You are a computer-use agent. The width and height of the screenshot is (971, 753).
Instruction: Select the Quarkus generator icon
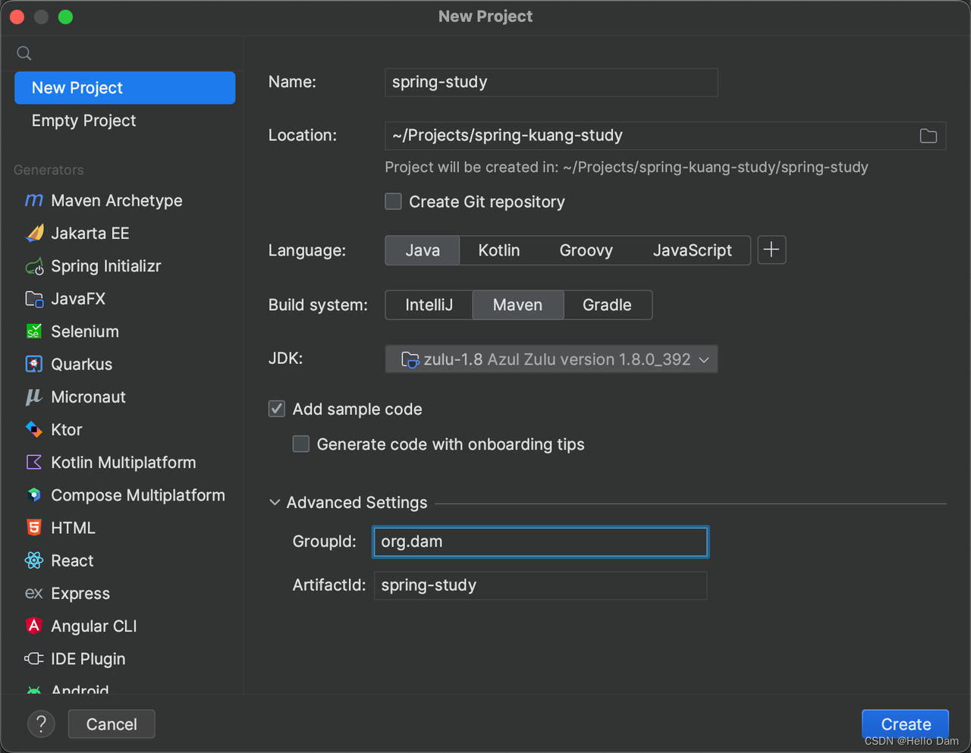[34, 364]
